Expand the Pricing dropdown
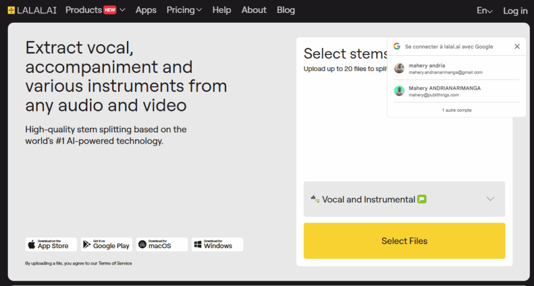Screen dimensions: 534x286 (x=184, y=10)
